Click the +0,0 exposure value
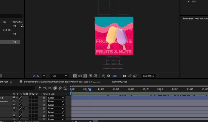The image size is (208, 122). [114, 76]
